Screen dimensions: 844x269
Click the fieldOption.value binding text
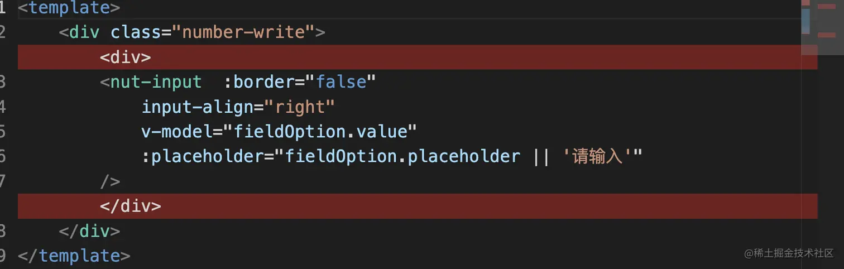click(x=320, y=132)
